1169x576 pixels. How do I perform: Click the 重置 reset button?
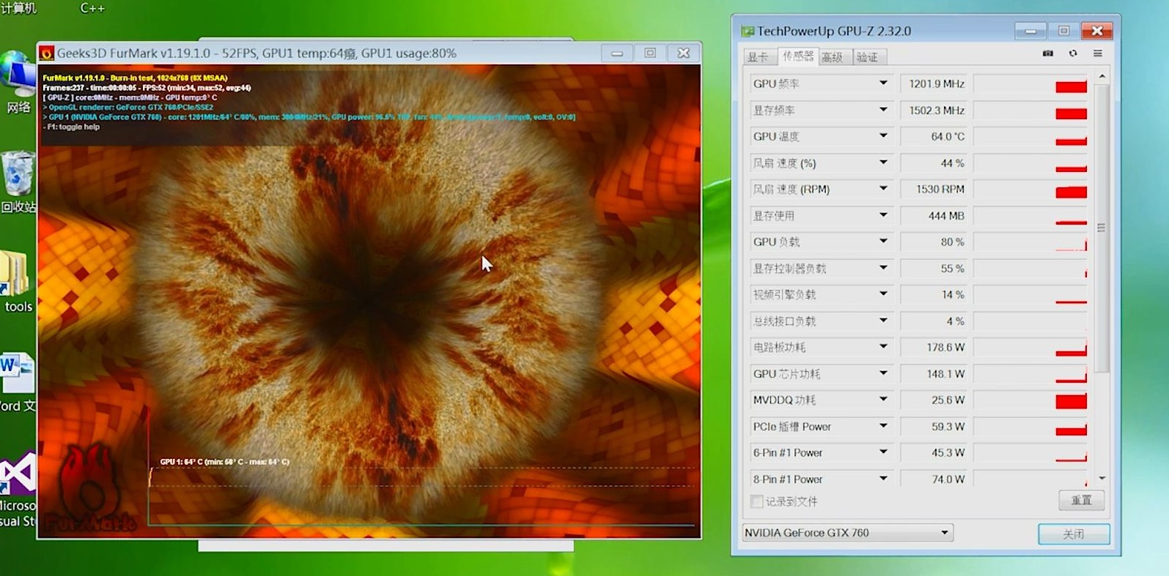point(1081,501)
